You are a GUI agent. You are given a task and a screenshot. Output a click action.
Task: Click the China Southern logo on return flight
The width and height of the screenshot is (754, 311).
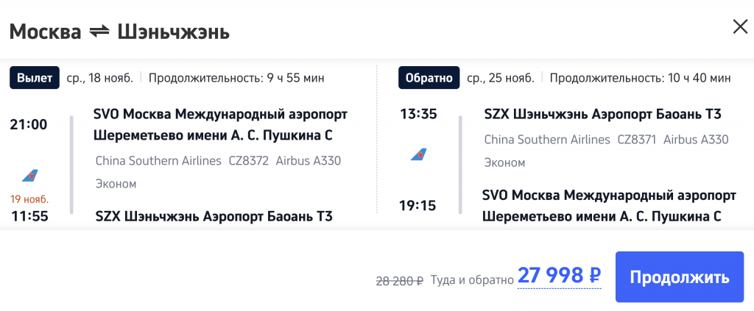418,154
